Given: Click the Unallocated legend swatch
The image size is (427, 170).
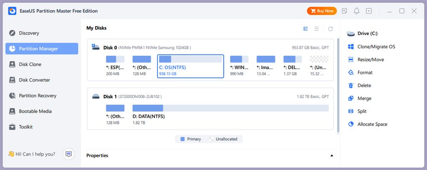Looking at the screenshot, I should click(211, 139).
